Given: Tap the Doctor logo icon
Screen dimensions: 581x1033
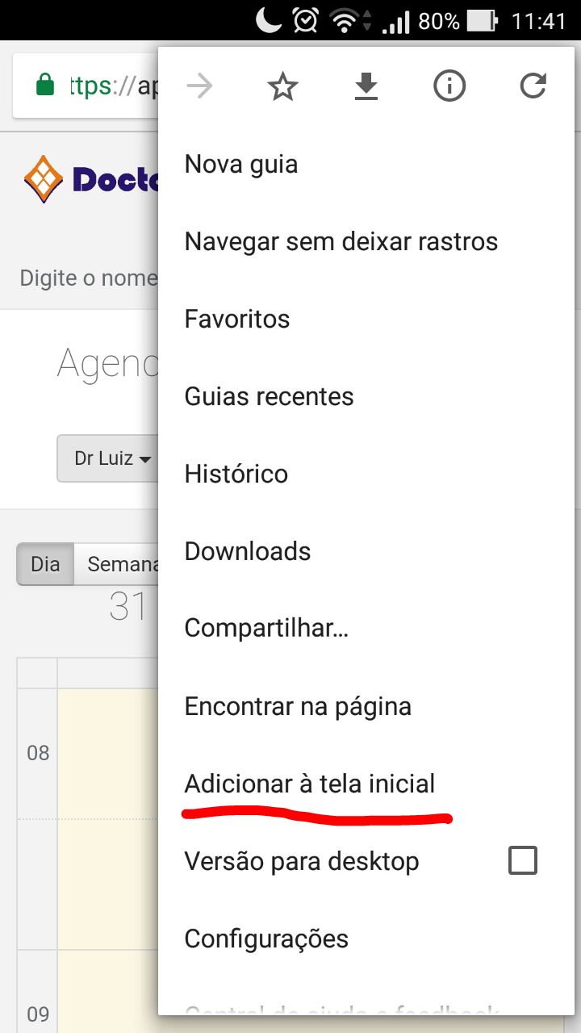Looking at the screenshot, I should tap(44, 178).
